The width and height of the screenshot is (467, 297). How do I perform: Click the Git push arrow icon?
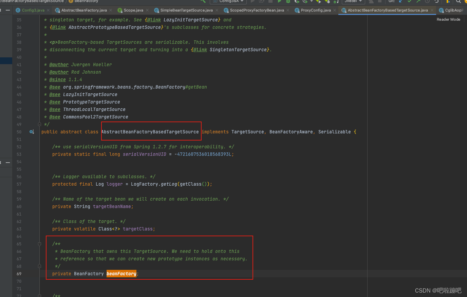[x=418, y=1]
